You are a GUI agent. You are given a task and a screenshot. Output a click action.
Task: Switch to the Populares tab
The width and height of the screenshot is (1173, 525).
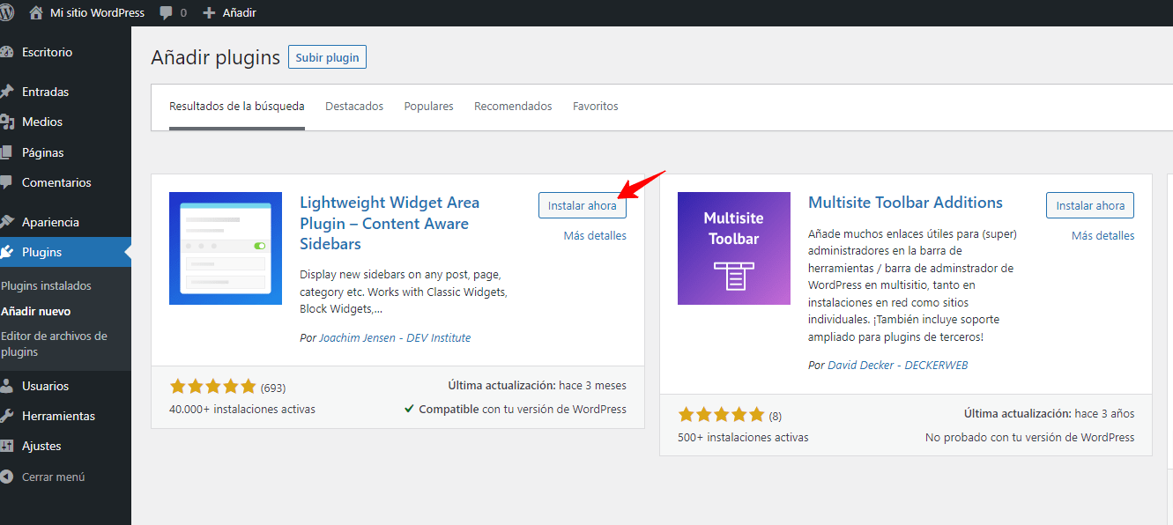click(428, 106)
